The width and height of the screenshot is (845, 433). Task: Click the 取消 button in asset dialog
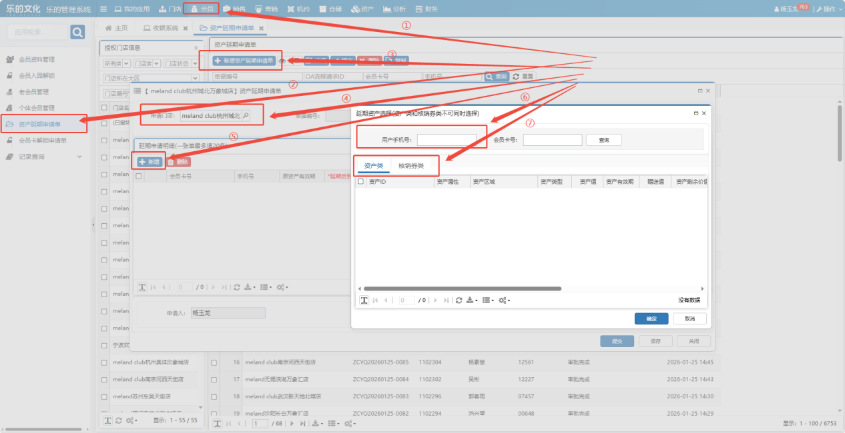click(689, 319)
